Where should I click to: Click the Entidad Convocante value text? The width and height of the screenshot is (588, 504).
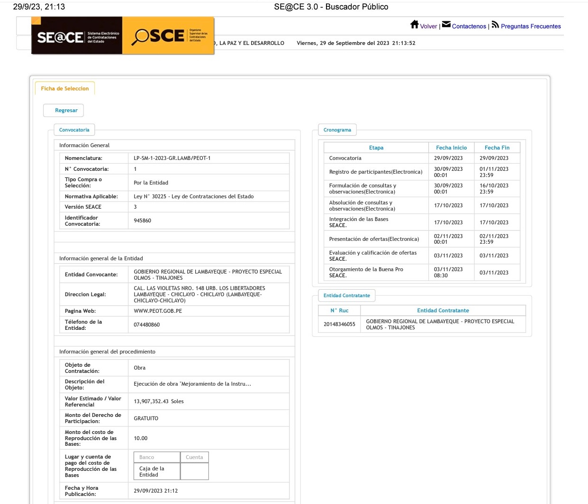coord(208,275)
